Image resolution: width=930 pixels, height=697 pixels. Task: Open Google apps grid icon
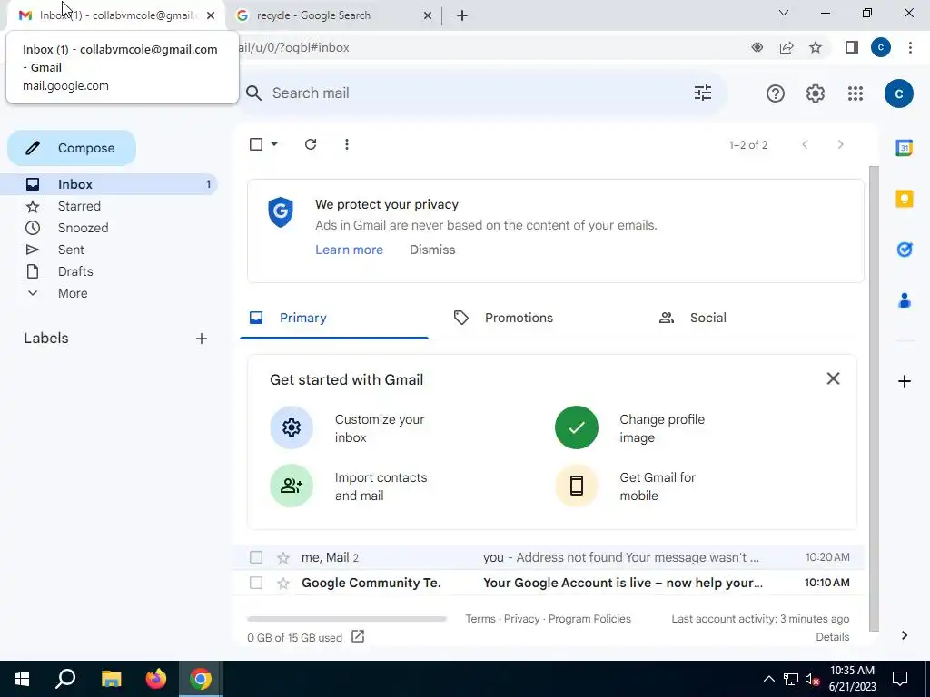(856, 93)
